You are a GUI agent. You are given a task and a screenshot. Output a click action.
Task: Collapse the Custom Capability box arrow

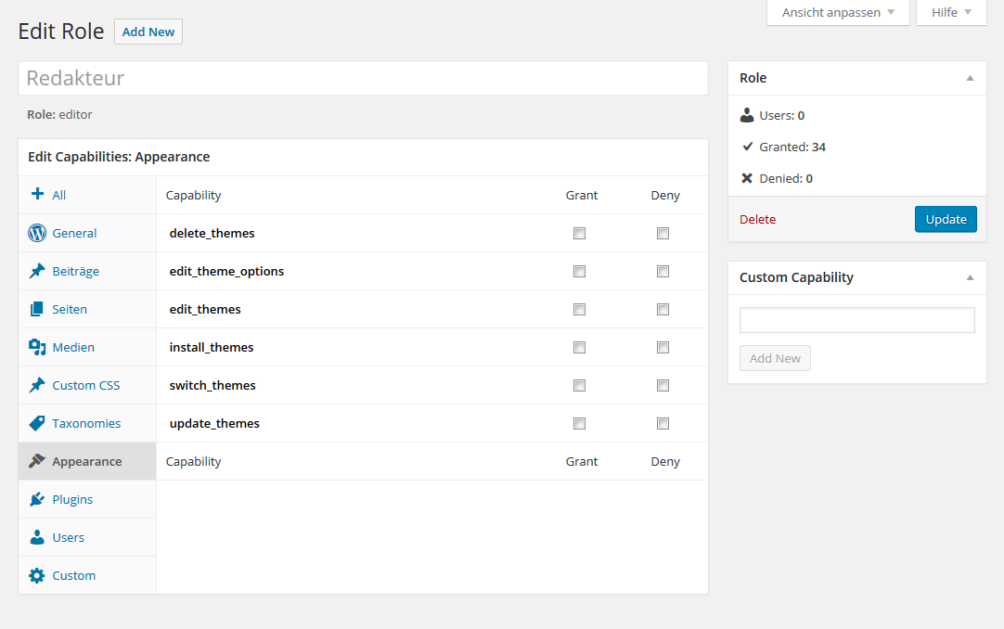[x=970, y=277]
